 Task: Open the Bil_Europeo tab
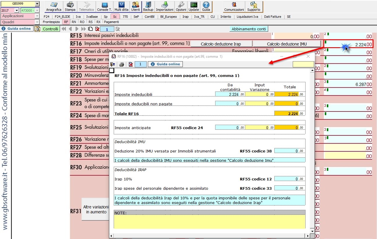click(x=169, y=17)
